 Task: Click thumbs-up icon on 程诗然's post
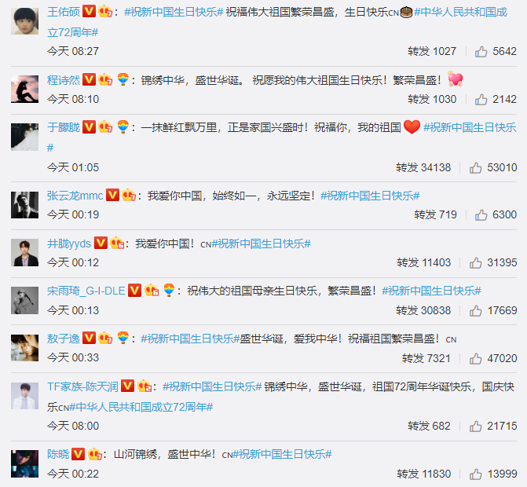click(481, 100)
